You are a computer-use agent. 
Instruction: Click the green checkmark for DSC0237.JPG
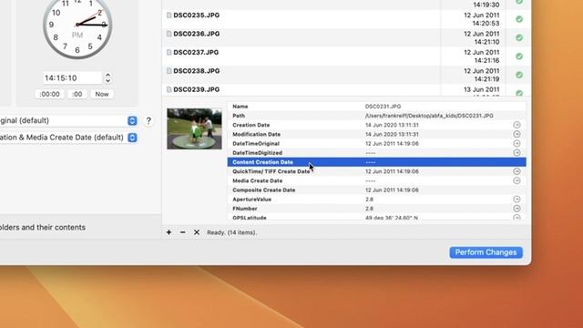coord(519,56)
